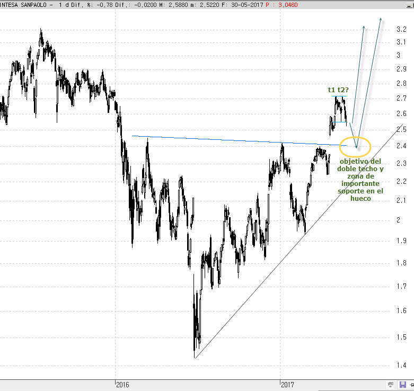Image resolution: width=414 pixels, height=391 pixels.
Task: Select the 'objetivo del doble techo' annotation text
Action: 360,180
